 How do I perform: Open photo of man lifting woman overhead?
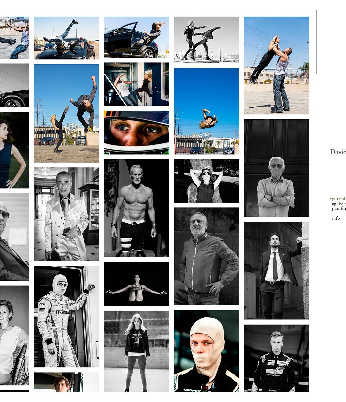click(x=277, y=65)
